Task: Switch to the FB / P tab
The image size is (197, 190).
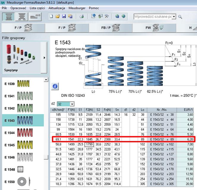Action: pyautogui.click(x=111, y=28)
